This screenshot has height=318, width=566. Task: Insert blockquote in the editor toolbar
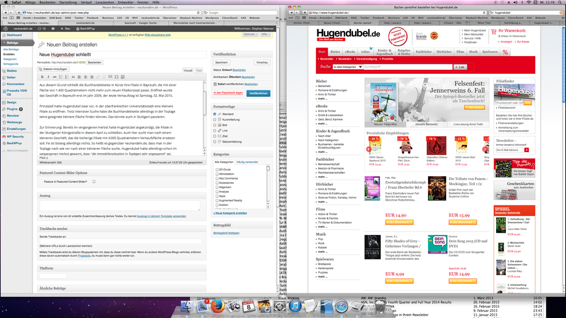73,77
